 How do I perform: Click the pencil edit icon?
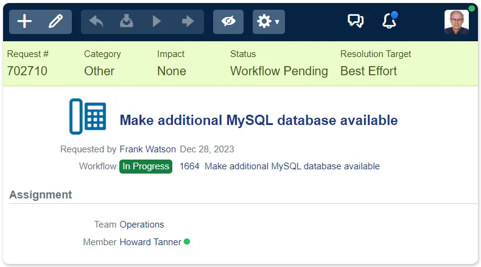56,22
